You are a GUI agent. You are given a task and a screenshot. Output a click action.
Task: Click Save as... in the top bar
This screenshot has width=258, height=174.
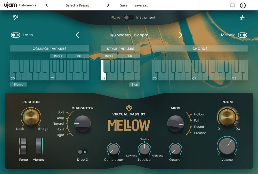(x=142, y=5)
